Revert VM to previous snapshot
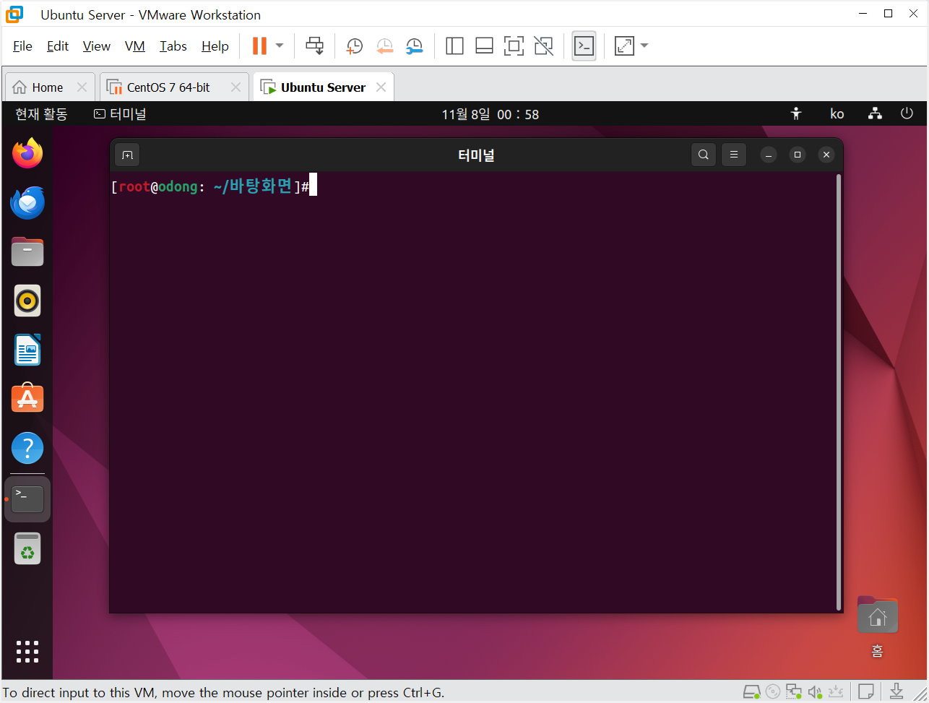 (x=384, y=46)
